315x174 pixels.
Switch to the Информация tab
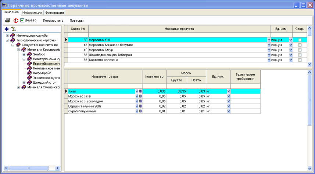(32, 12)
